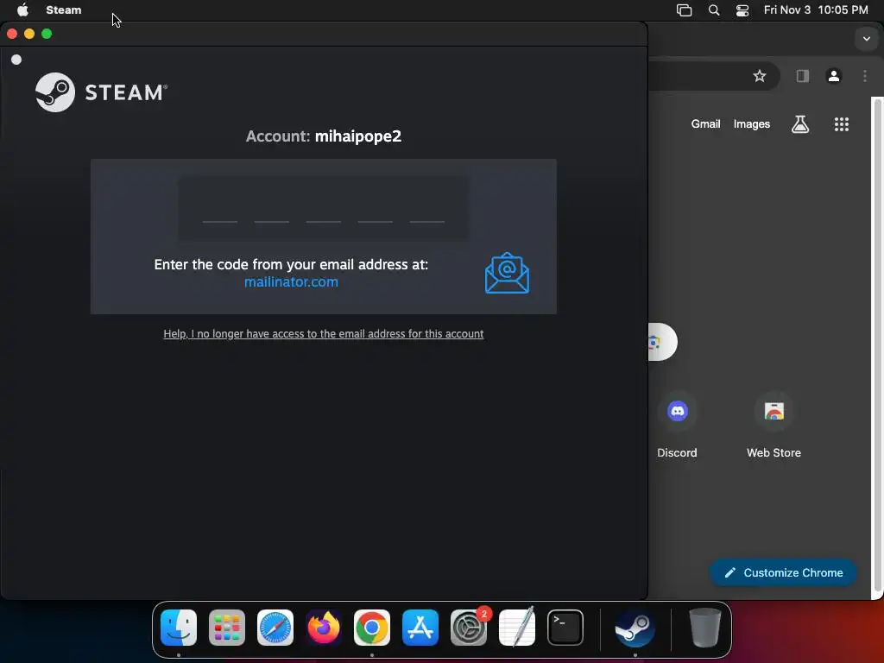The image size is (884, 663).
Task: Open TextEdit from the dock
Action: pyautogui.click(x=517, y=628)
